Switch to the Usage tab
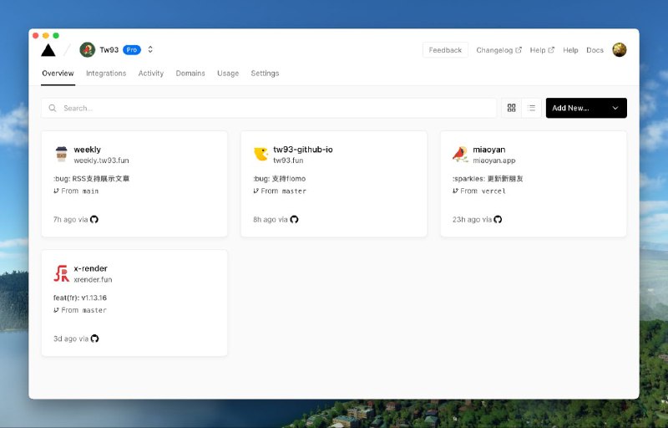The image size is (668, 428). pos(228,74)
